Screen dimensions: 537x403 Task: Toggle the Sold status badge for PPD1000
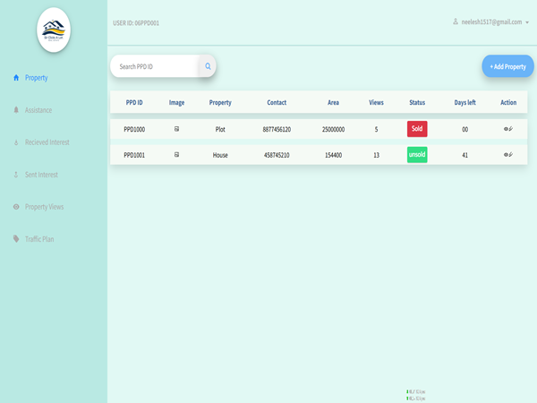(x=417, y=129)
